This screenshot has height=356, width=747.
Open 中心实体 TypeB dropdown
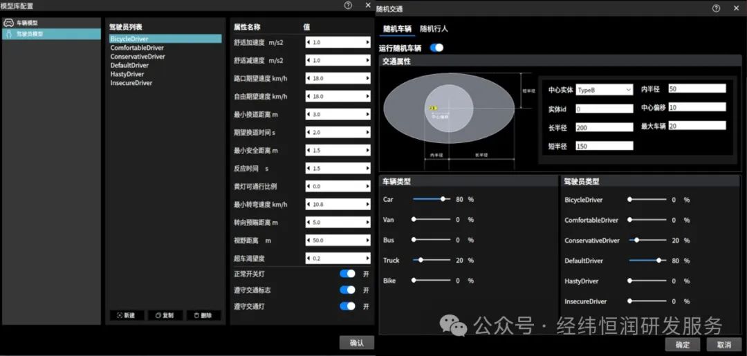pos(604,89)
